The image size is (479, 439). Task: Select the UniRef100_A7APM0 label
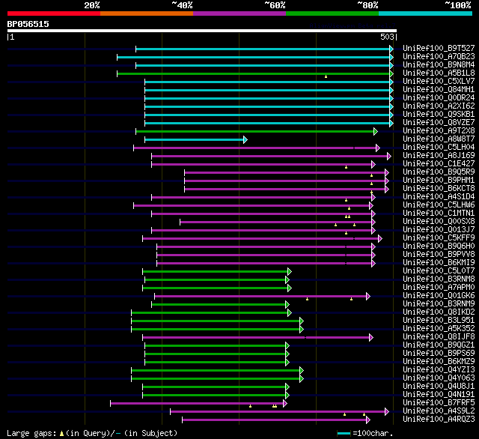(439, 288)
